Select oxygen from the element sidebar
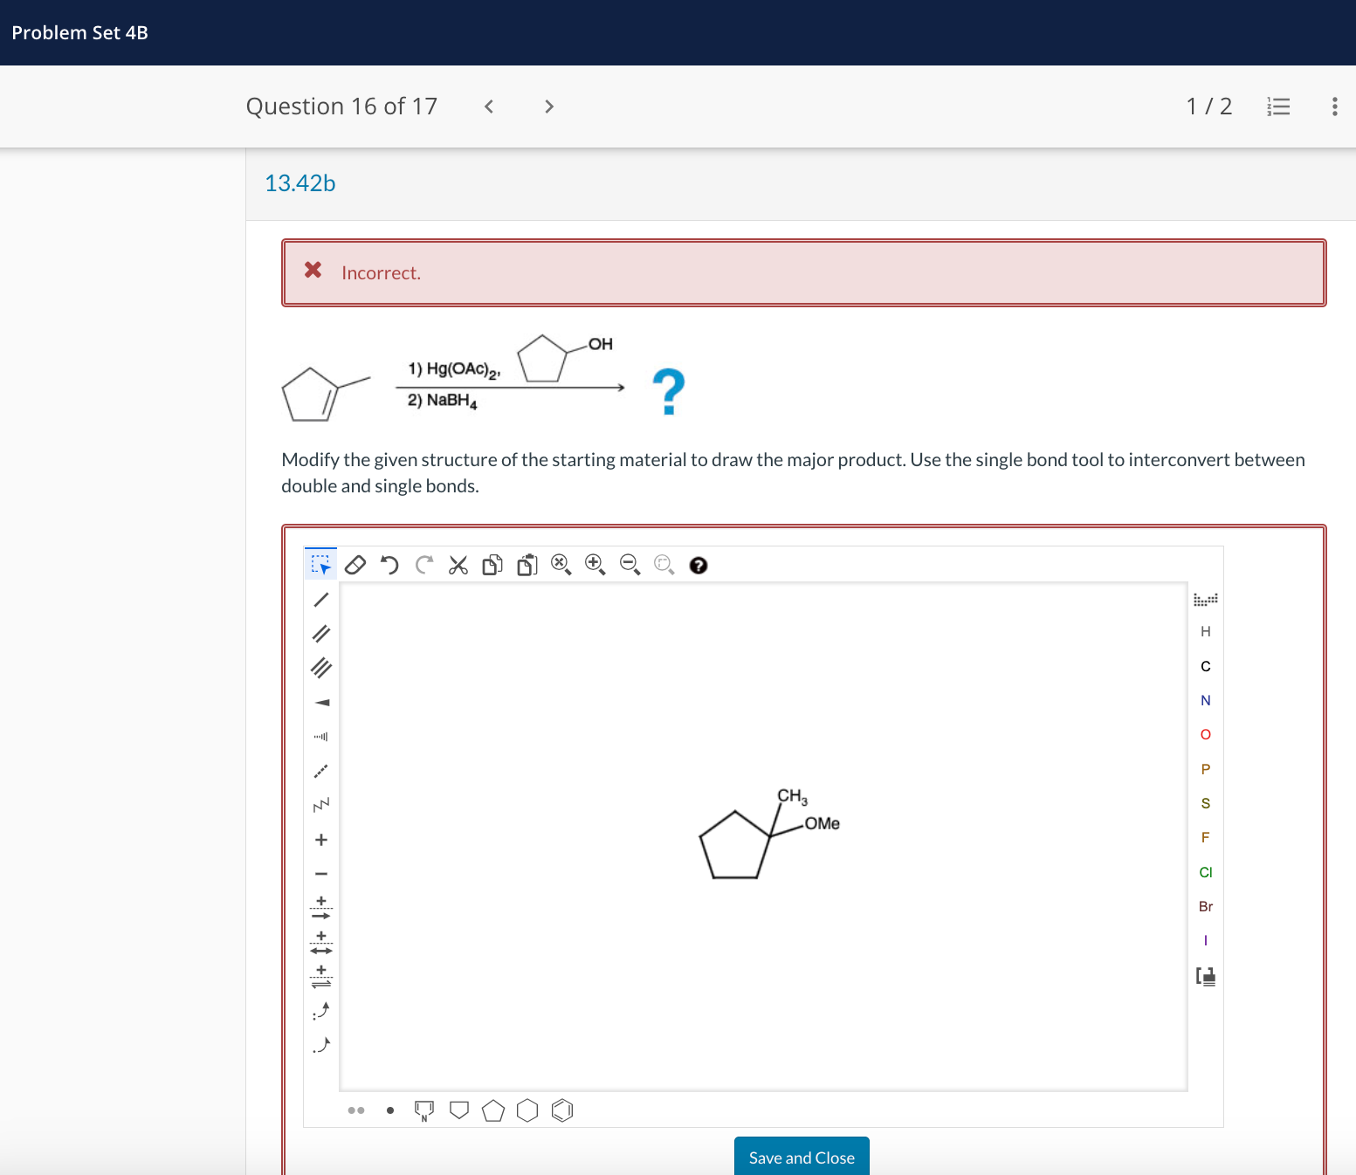Image resolution: width=1356 pixels, height=1175 pixels. tap(1206, 734)
